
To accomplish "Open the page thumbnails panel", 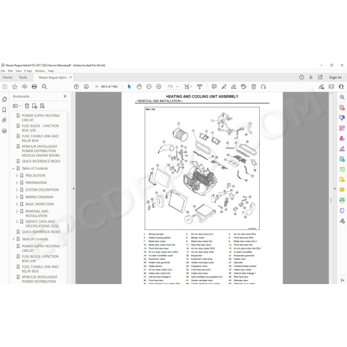I will 4,99.
